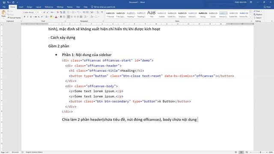Click the word count in status bar
The width and height of the screenshot is (274, 154).
(15, 152)
